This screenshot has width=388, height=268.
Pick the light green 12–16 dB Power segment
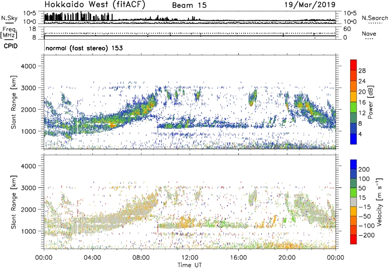[x=354, y=107]
